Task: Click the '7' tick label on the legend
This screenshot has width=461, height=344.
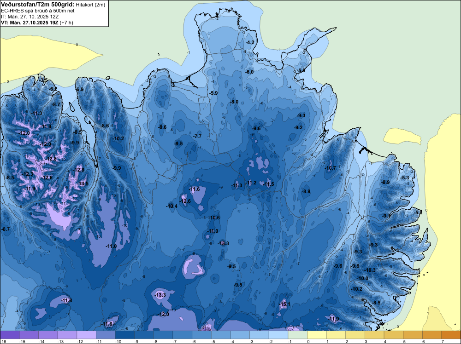Action: point(443,342)
